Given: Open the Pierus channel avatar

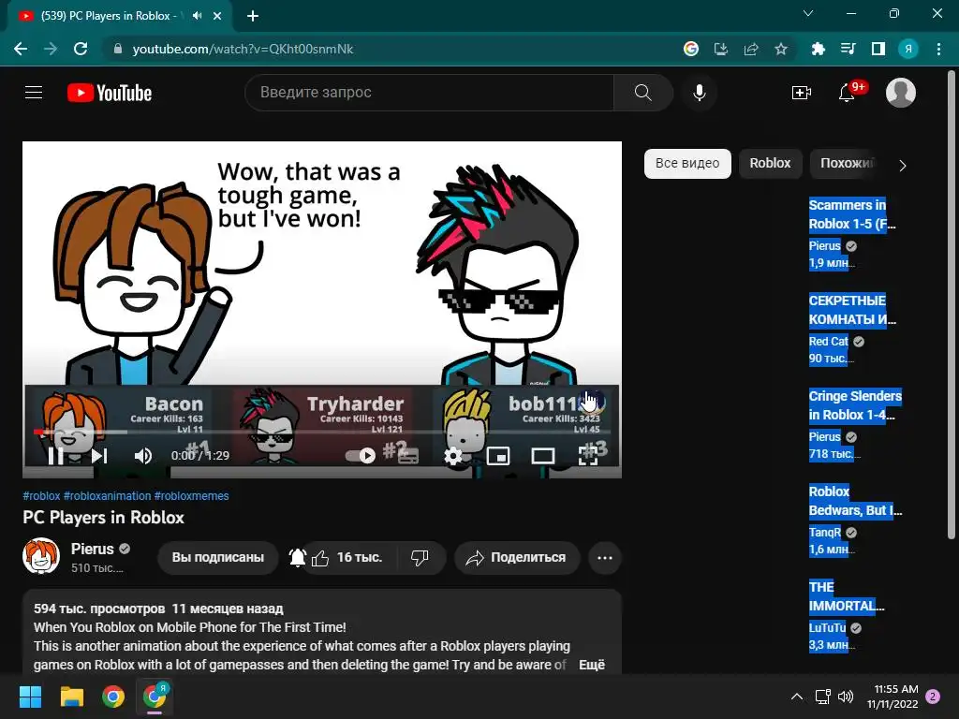Looking at the screenshot, I should 41,556.
